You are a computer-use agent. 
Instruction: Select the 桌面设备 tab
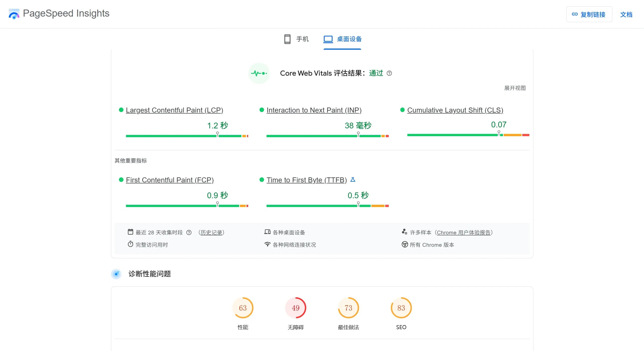[x=342, y=39]
